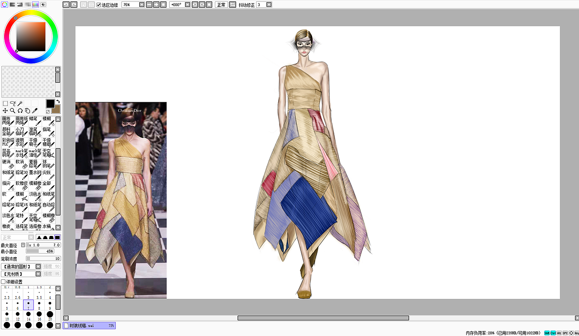Choose the 球钢笔 ballpoint pen brush
Image resolution: width=579 pixels, height=336 pixels.
tap(48, 164)
